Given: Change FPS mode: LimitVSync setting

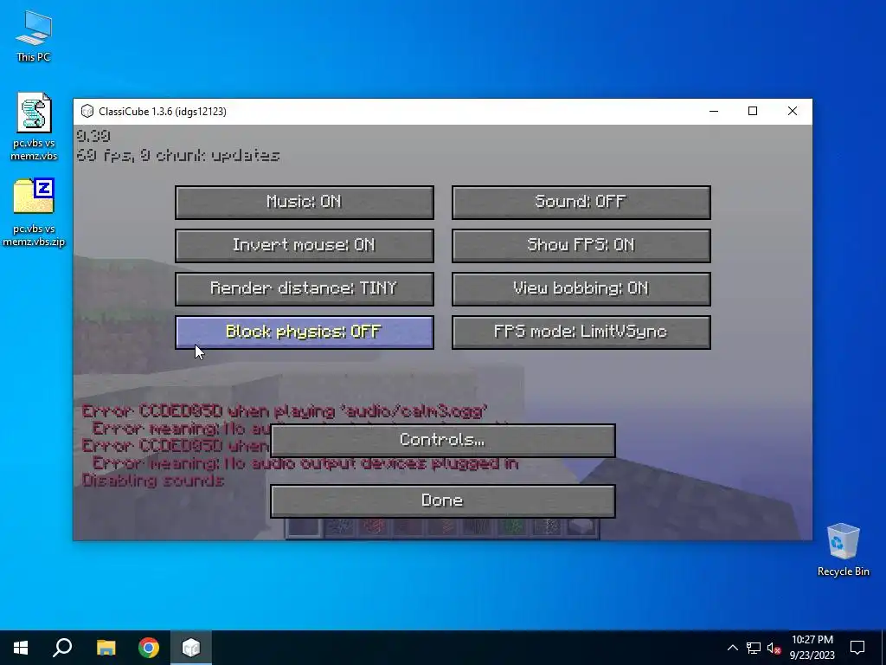Looking at the screenshot, I should pyautogui.click(x=581, y=332).
